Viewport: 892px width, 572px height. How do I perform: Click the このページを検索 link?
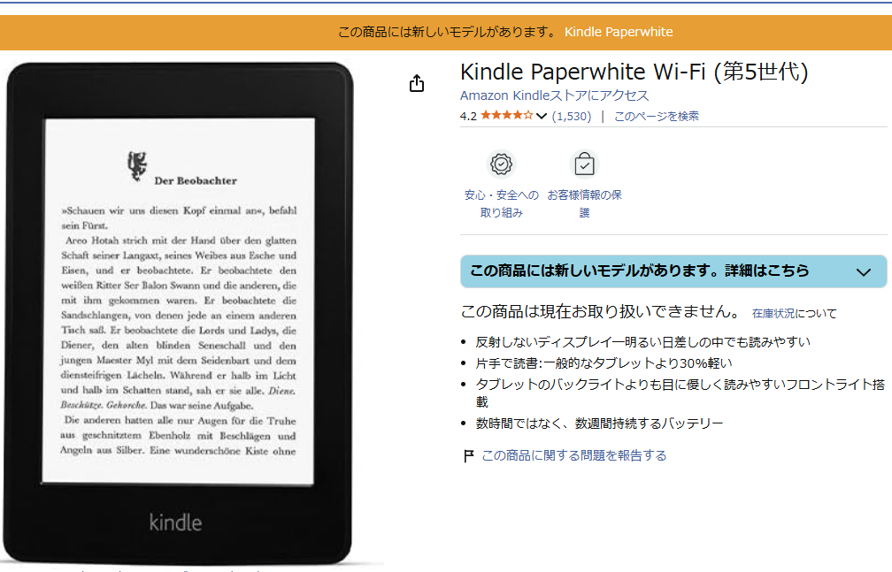657,116
